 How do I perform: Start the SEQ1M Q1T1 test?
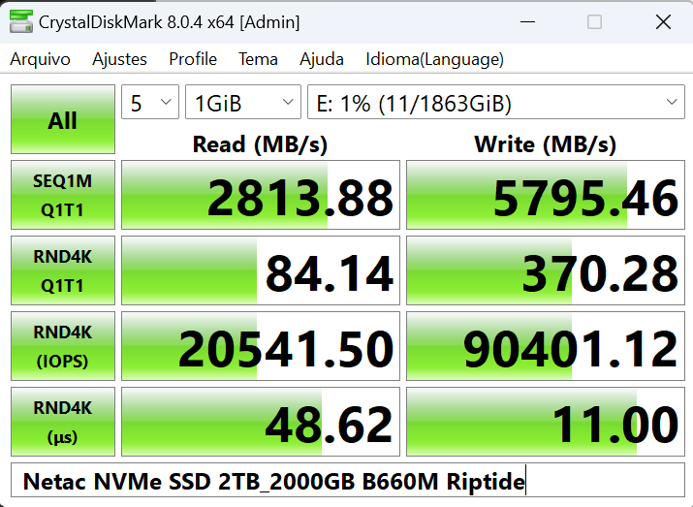tap(63, 195)
